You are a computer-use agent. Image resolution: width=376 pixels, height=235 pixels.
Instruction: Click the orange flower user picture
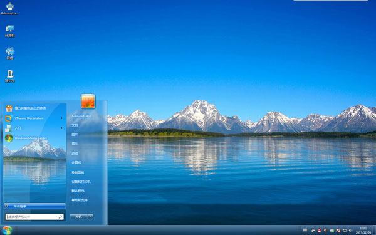(88, 101)
